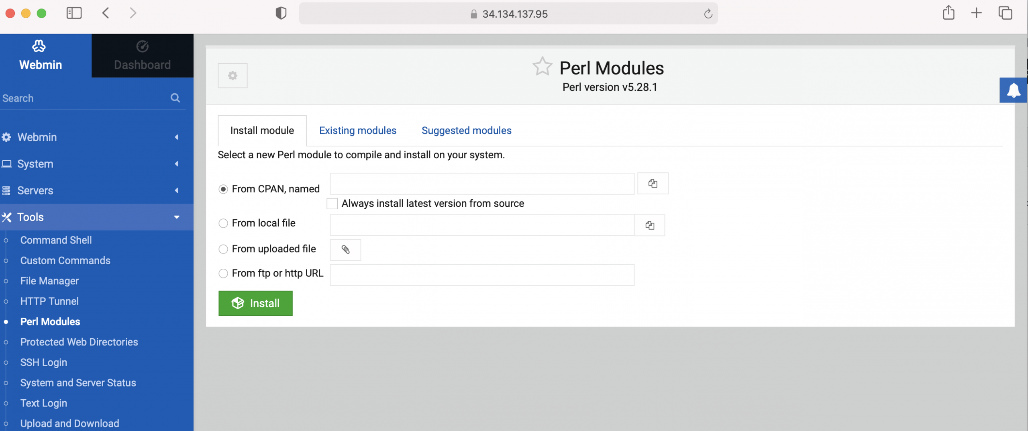Image resolution: width=1028 pixels, height=431 pixels.
Task: Enable Always install latest version from source
Action: [332, 204]
